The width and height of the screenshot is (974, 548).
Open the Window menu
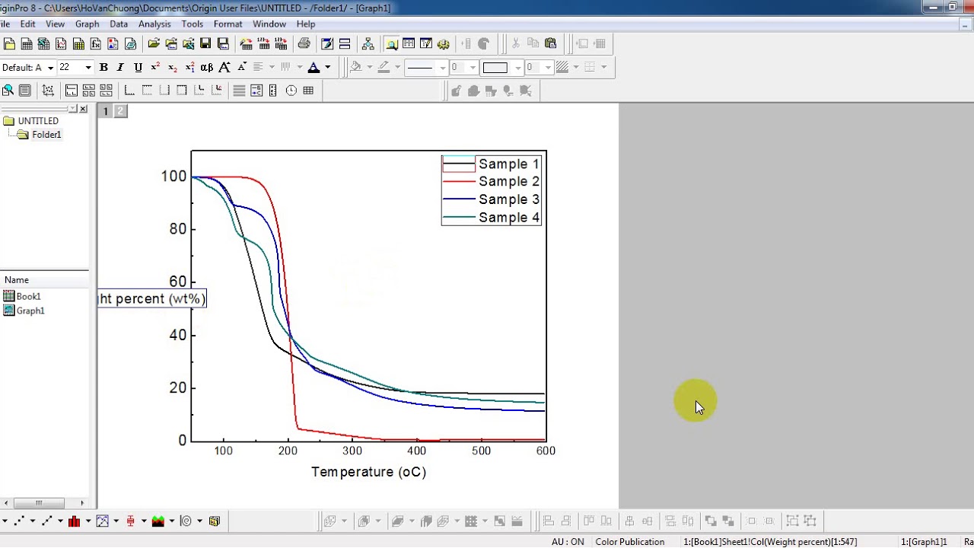point(269,24)
